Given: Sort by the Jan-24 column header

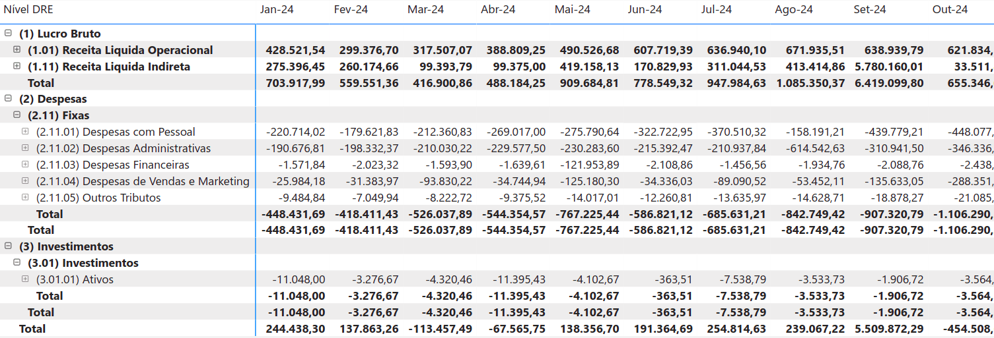Looking at the screenshot, I should [x=277, y=10].
